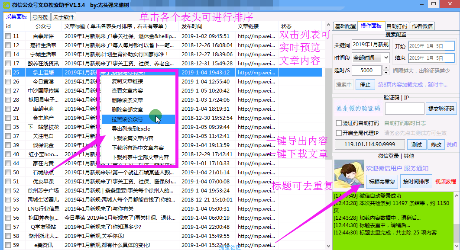Tick the checkbox for row id 17
The height and width of the screenshot is (250, 460).
coord(8,64)
